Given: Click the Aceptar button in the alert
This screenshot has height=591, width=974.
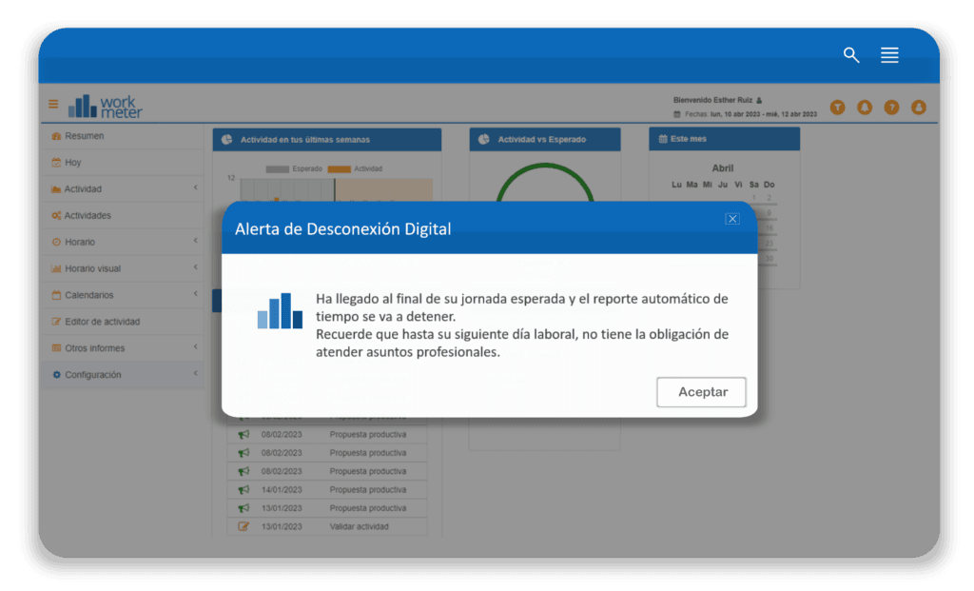Looking at the screenshot, I should pos(701,392).
